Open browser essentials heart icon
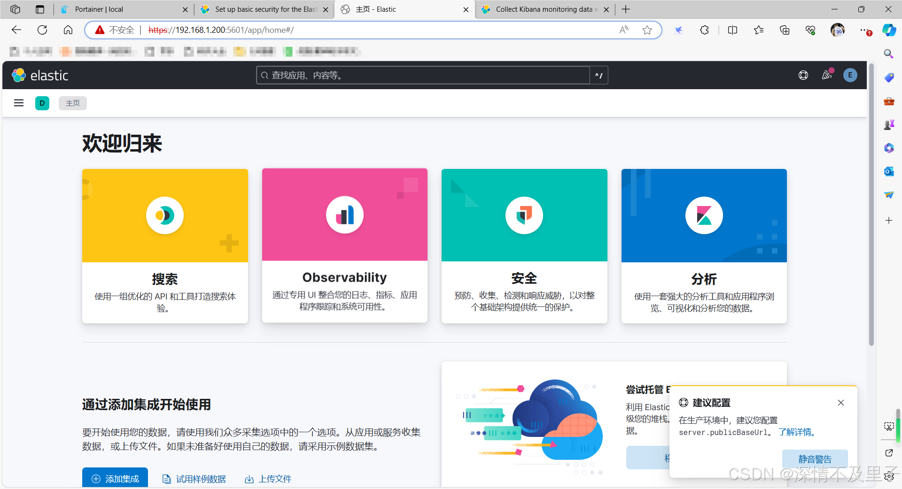 point(810,30)
